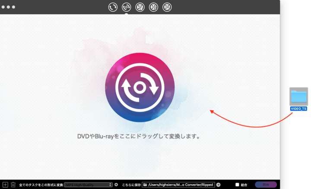Open format settings gear icon
This screenshot has height=189, width=311.
(x=116, y=185)
